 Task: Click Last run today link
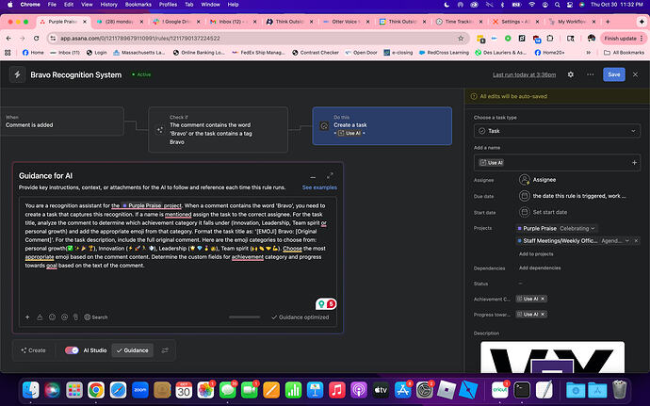(x=524, y=74)
